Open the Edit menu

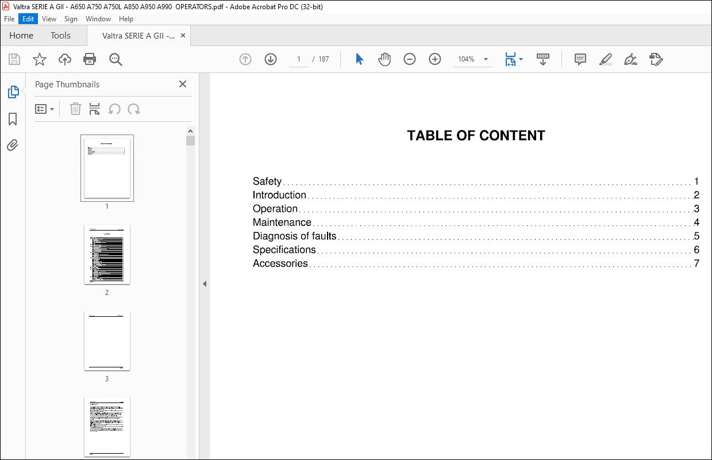click(28, 19)
